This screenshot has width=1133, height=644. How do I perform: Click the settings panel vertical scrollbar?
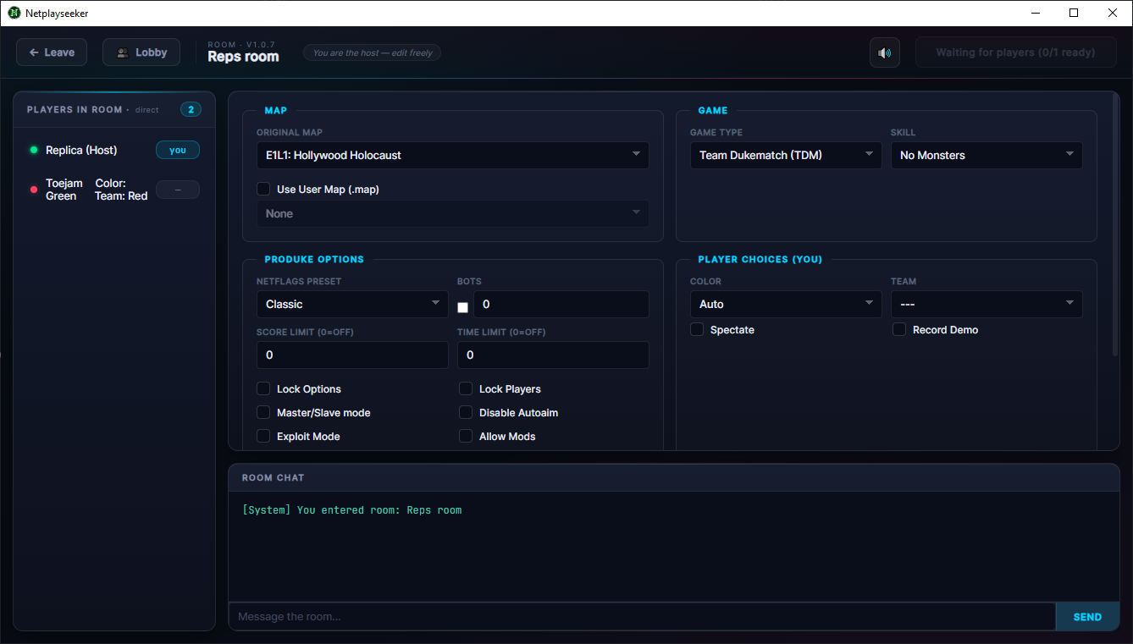coord(1115,225)
